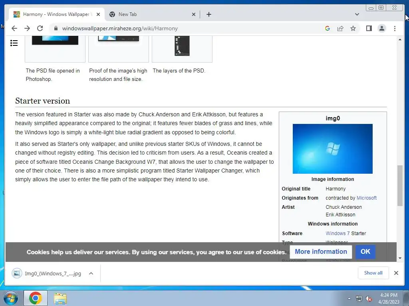409x306 pixels.
Task: Click 'Originates from' infobox label
Action: click(300, 198)
